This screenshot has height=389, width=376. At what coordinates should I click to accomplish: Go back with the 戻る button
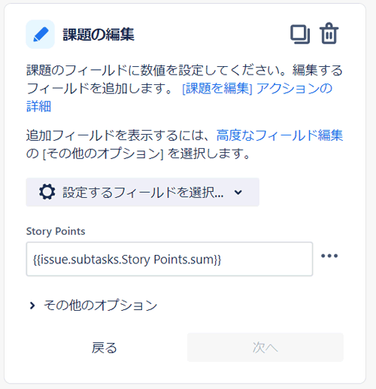[x=104, y=348]
